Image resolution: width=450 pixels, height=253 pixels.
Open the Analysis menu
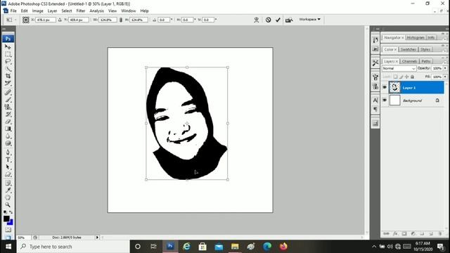point(97,11)
